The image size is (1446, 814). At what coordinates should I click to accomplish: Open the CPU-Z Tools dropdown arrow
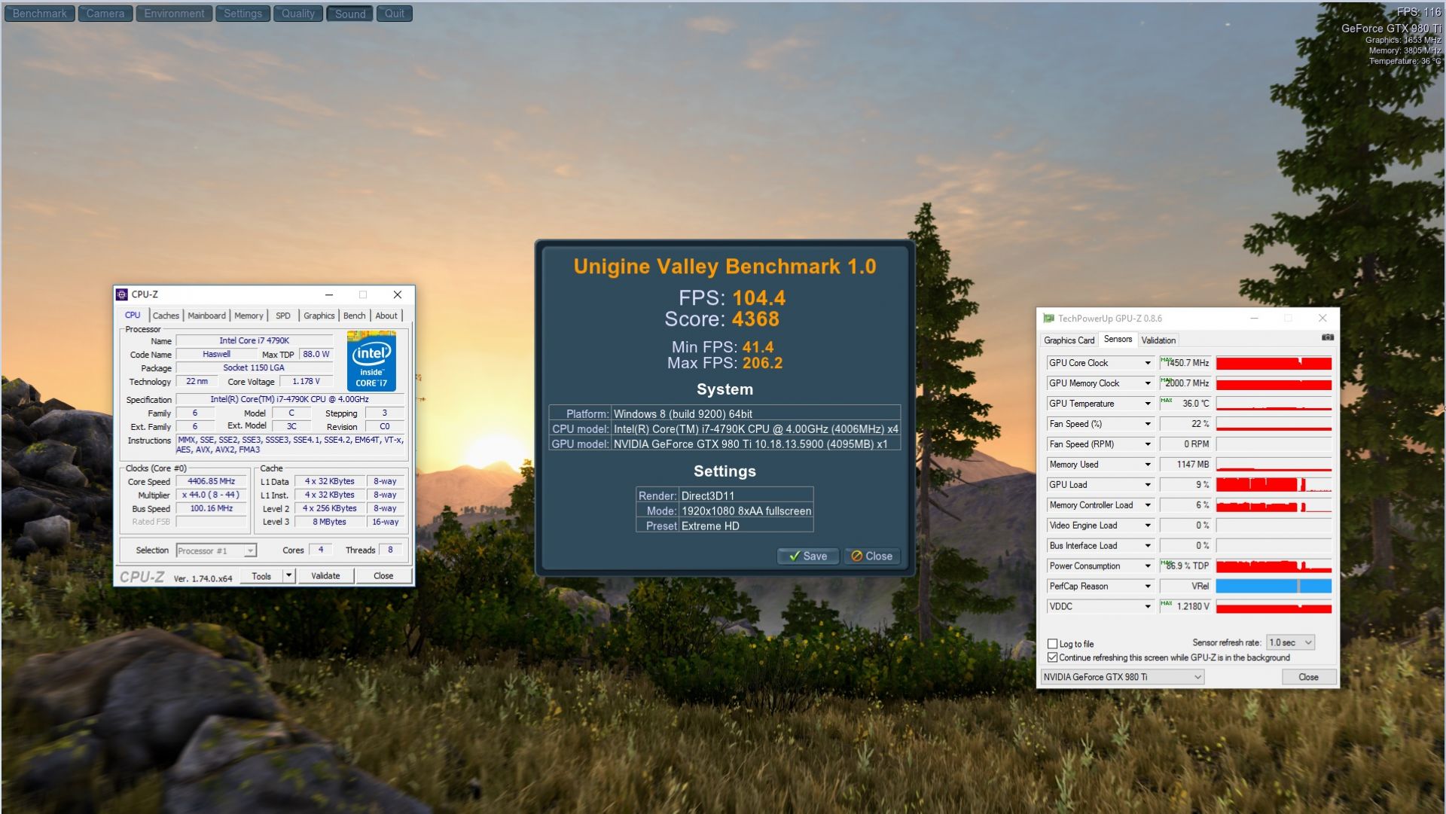coord(288,576)
